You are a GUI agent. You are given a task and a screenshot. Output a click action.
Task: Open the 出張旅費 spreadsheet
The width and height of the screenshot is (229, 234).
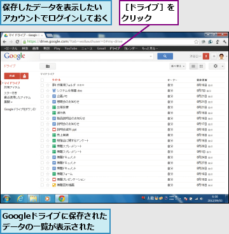pos(62,107)
